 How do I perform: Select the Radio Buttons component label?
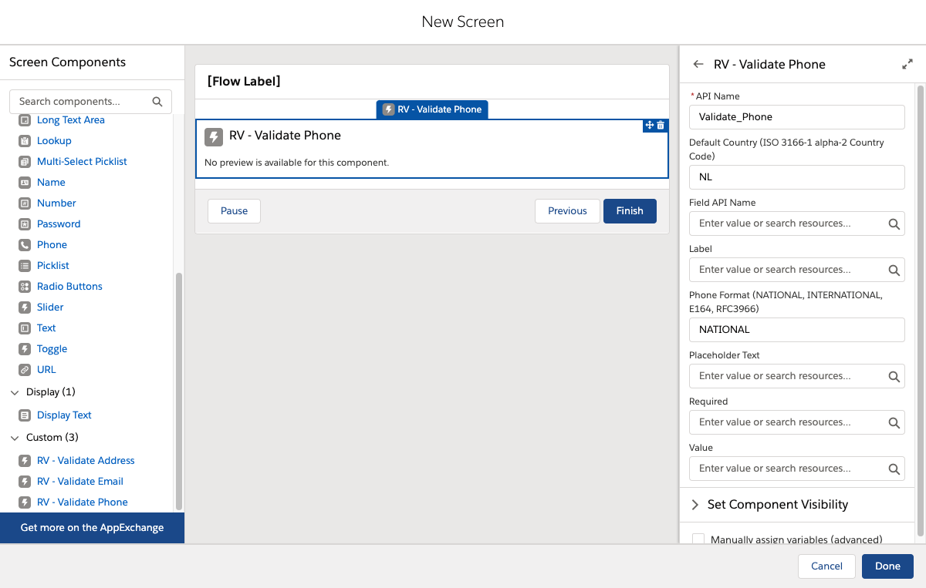click(69, 287)
